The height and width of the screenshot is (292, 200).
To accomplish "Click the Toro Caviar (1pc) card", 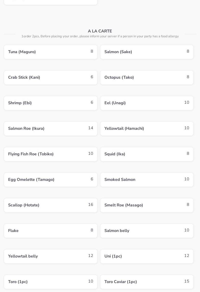I will tap(147, 282).
